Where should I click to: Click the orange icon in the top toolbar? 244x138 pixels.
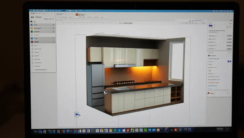pyautogui.click(x=77, y=15)
